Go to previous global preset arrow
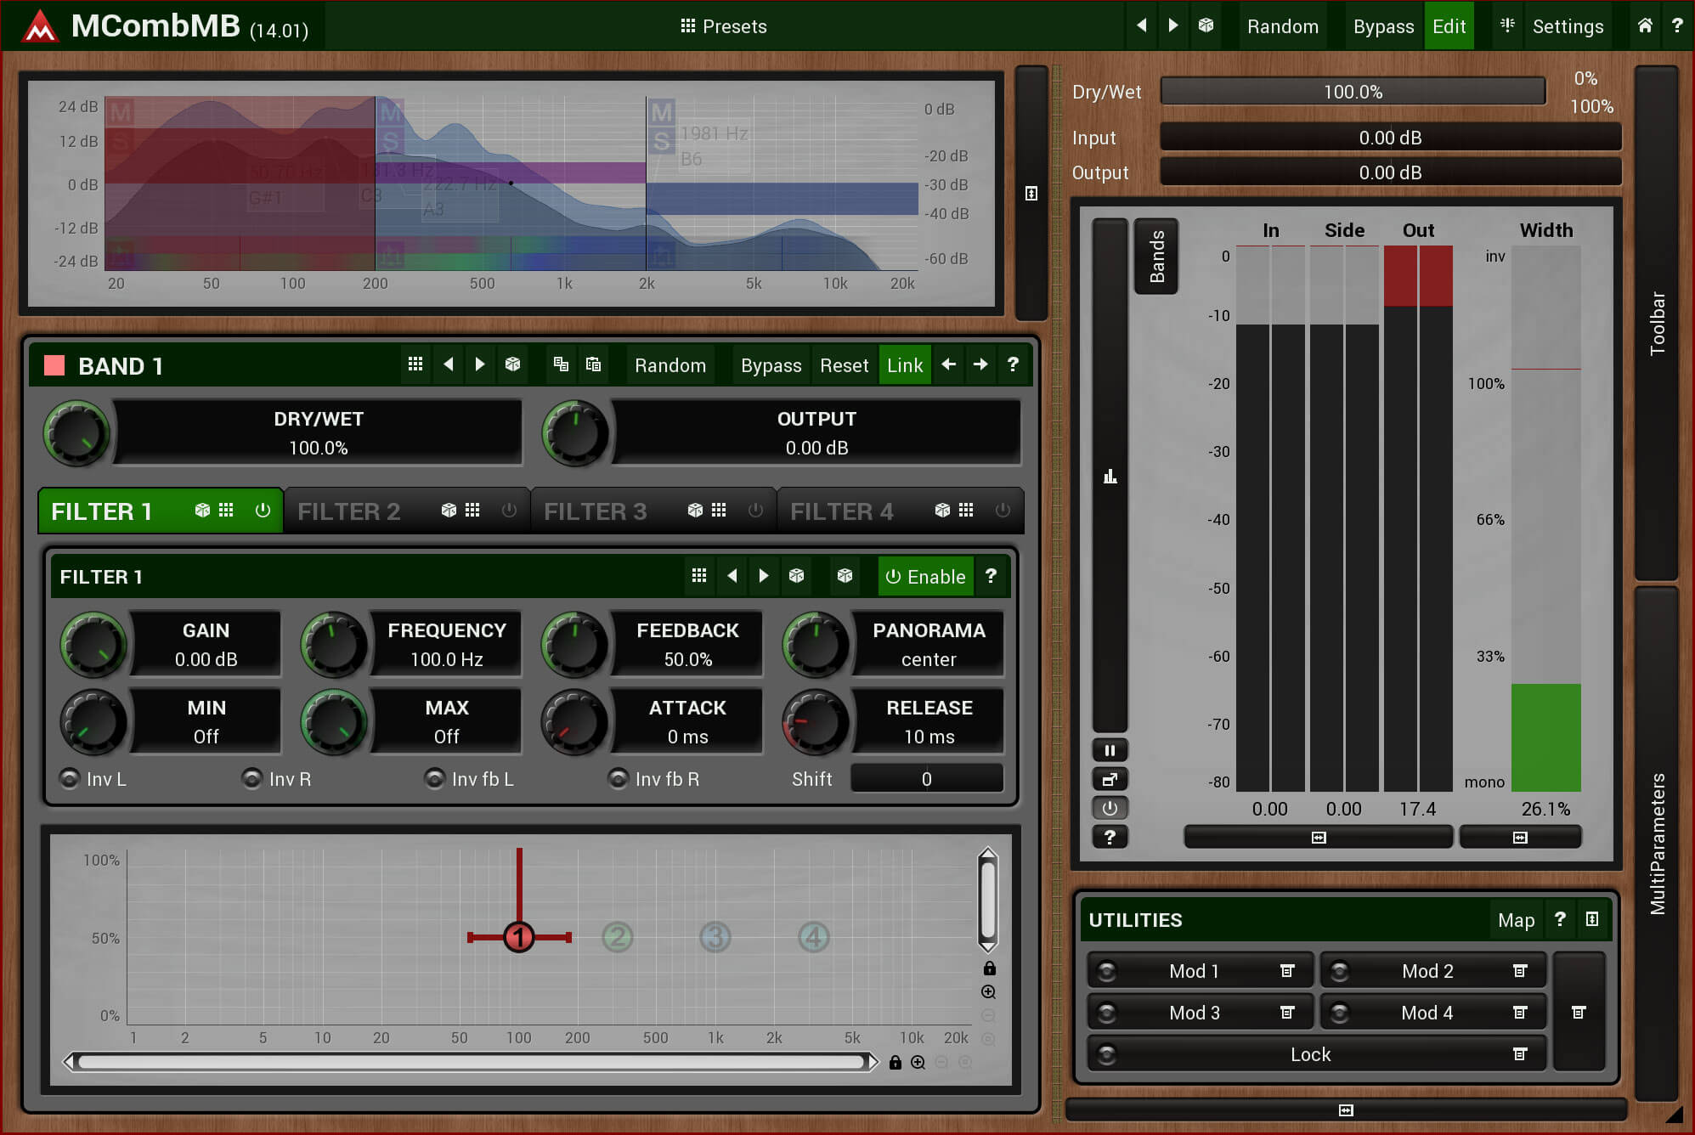Image resolution: width=1695 pixels, height=1135 pixels. 1141,25
